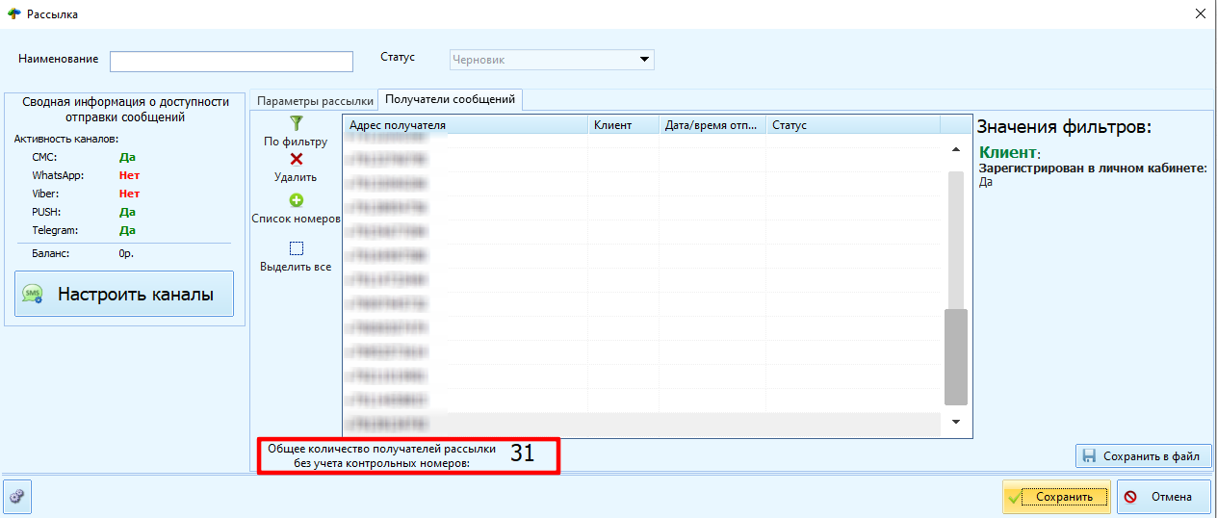
Task: Click the Баланс value 0р.
Action: (125, 254)
